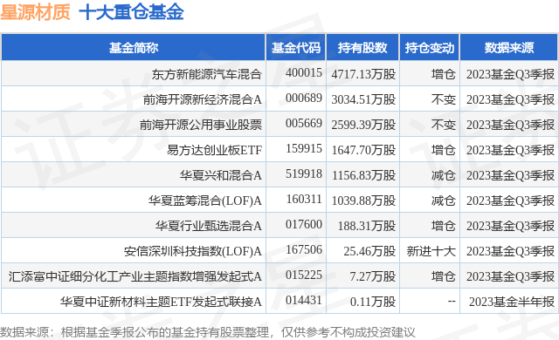The width and height of the screenshot is (559, 340).
Task: Click the 基金简称 column header
Action: 134,48
